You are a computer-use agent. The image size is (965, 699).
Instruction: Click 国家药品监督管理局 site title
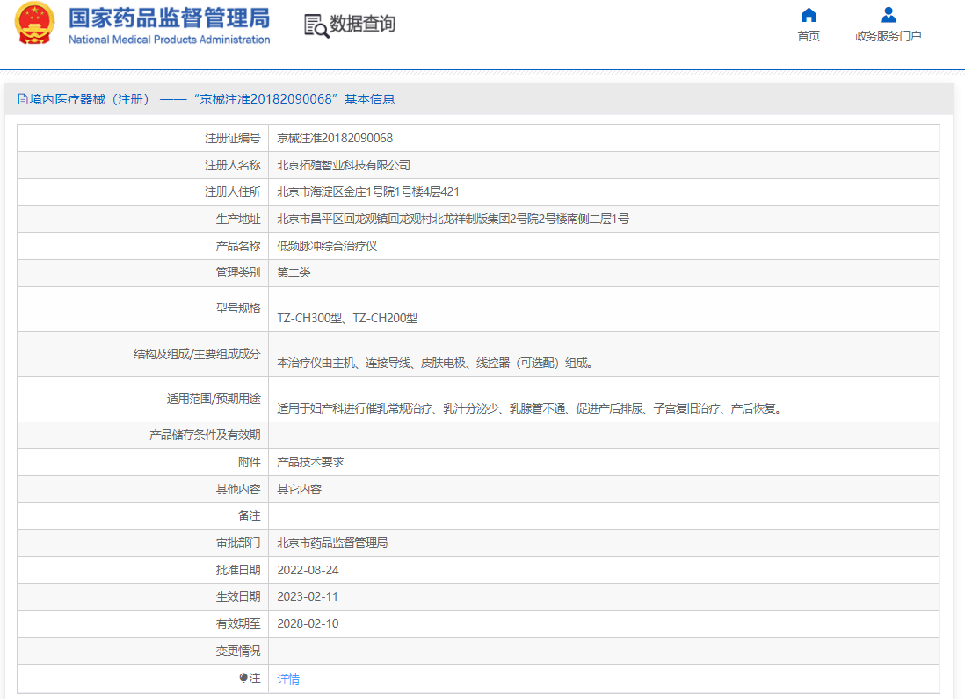(x=170, y=18)
